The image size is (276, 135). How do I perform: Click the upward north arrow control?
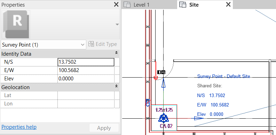(164, 83)
